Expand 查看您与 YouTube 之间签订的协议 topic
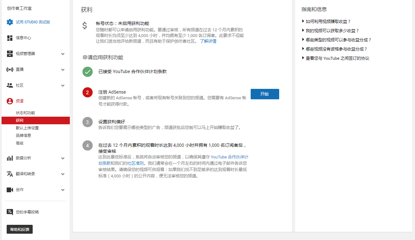Image resolution: width=415 pixels, height=240 pixels. (x=335, y=58)
